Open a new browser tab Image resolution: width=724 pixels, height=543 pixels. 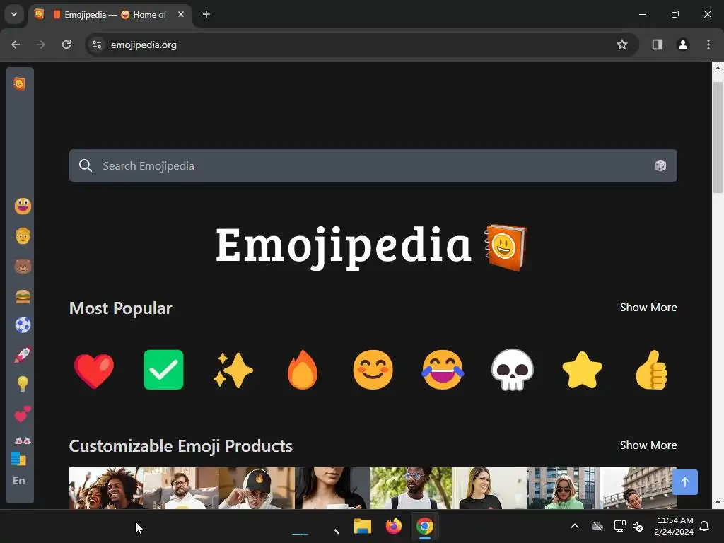(x=206, y=14)
